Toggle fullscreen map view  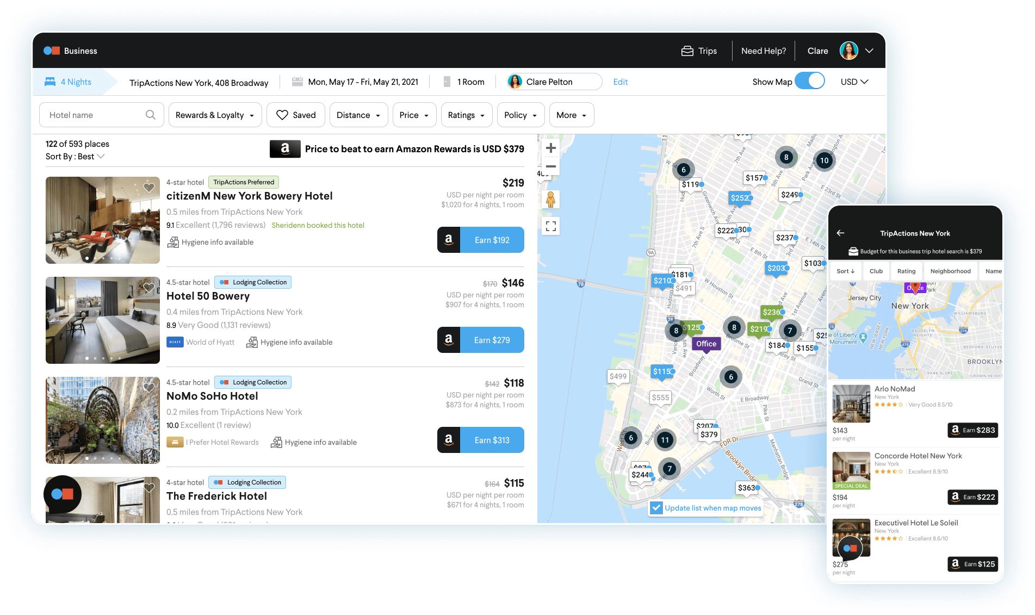pyautogui.click(x=551, y=226)
